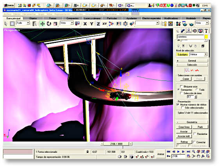Click the Zoom magnifier viewport control
Screen dimensions: 220x168
coord(193,152)
